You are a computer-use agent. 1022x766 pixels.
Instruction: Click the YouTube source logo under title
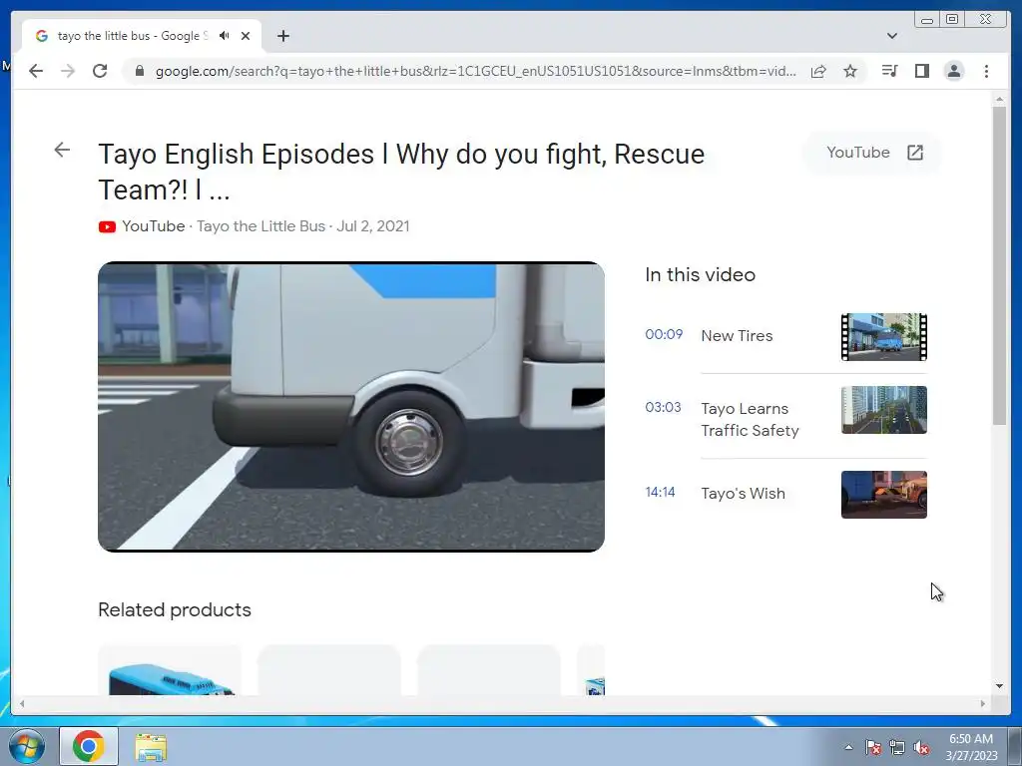107,226
